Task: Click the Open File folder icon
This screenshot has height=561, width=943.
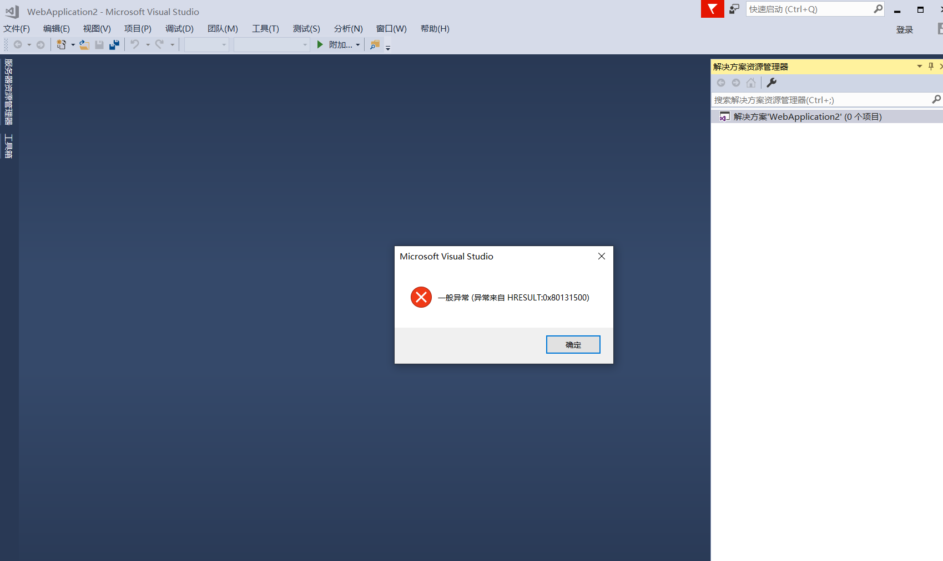Action: tap(84, 44)
